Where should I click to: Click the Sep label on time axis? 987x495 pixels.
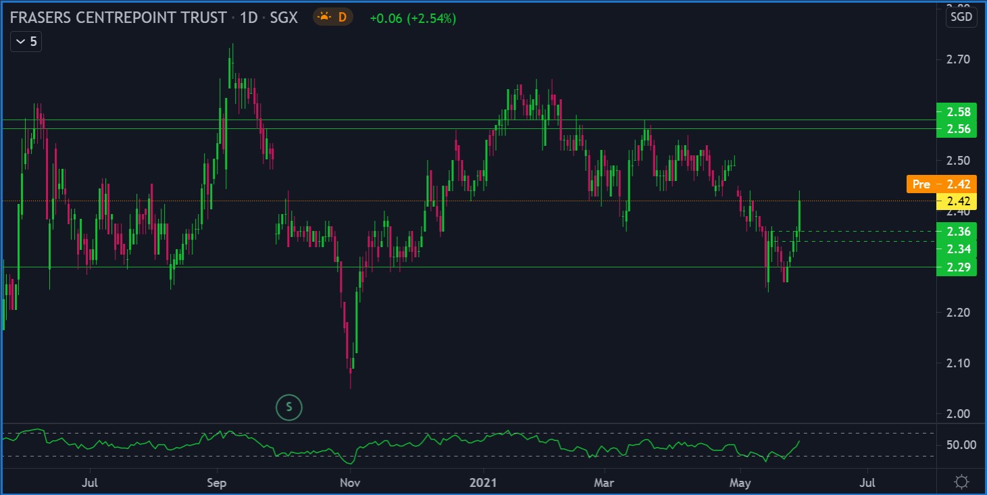point(217,483)
